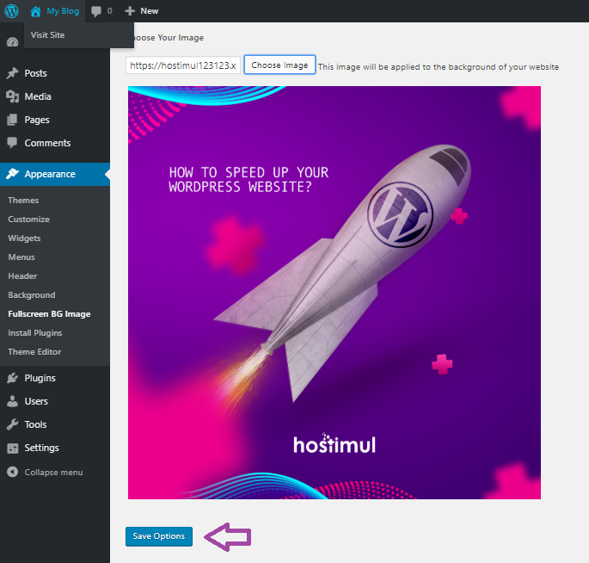Viewport: 589px width, 563px height.
Task: Click the WordPress logo icon
Action: (12, 11)
